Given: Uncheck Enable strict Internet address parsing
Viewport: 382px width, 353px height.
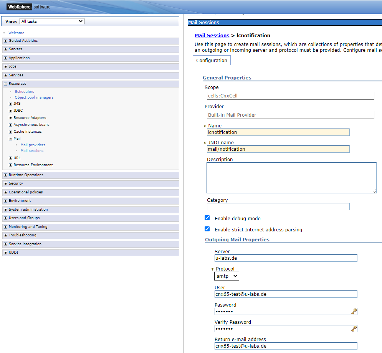Looking at the screenshot, I should tap(207, 229).
